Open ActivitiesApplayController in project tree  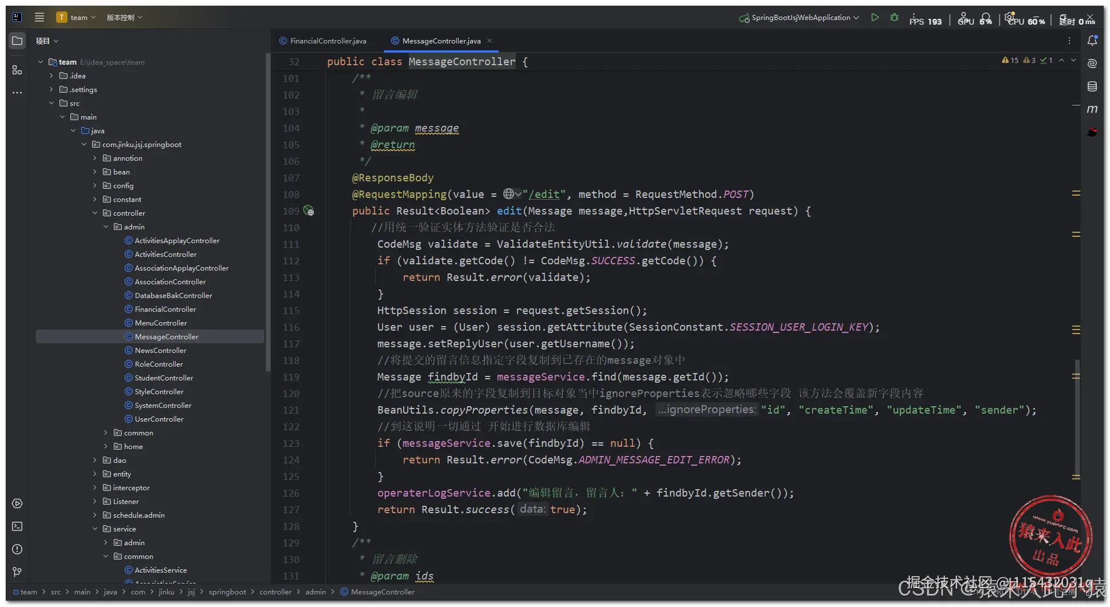click(177, 240)
